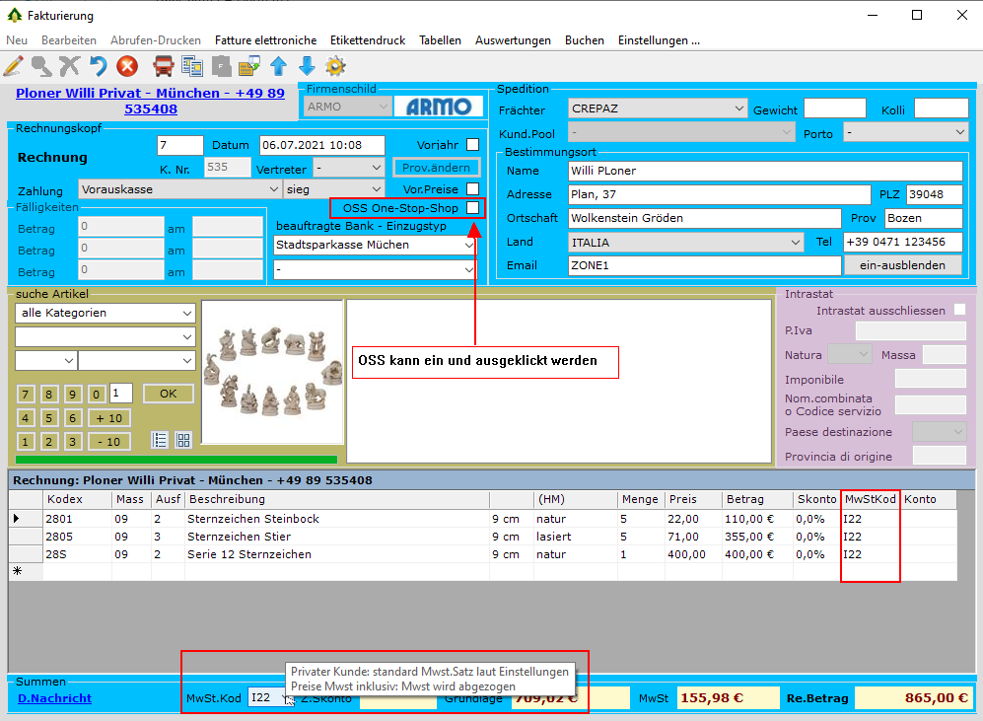
Task: Open the Fatture elettroniche menu
Action: (265, 40)
